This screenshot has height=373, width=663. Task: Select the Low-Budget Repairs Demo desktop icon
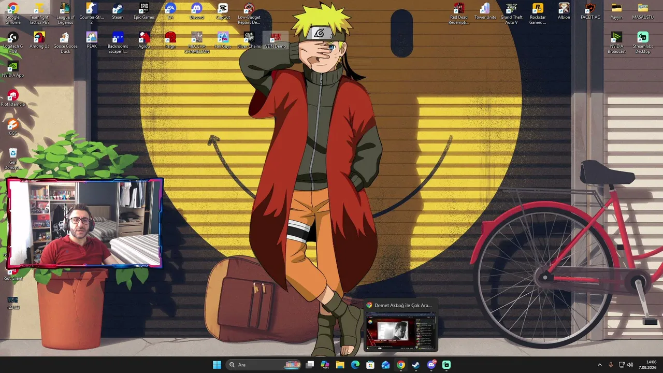point(249,13)
